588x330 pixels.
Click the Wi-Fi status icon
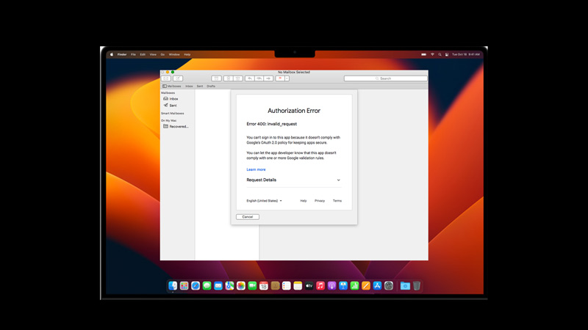click(432, 54)
